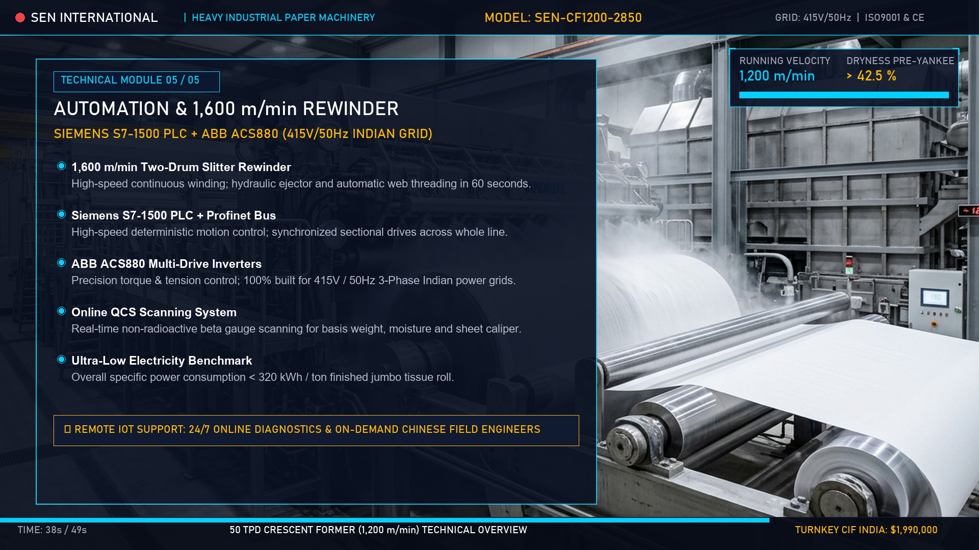Screen dimensions: 979x550
Task: Click the ISO9001 & CE header label
Action: pyautogui.click(x=894, y=18)
